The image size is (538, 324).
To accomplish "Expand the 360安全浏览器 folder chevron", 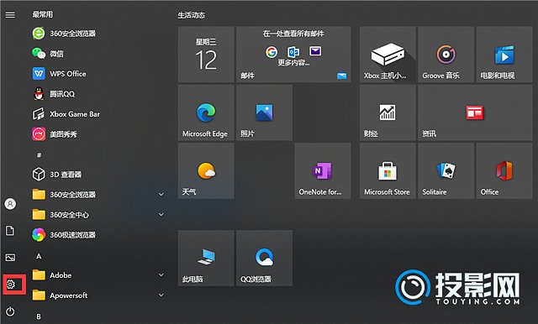I will (161, 195).
